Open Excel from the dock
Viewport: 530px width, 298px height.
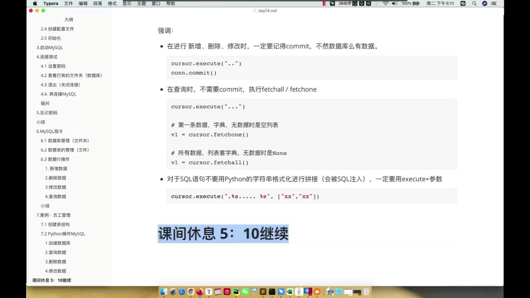tap(290, 292)
